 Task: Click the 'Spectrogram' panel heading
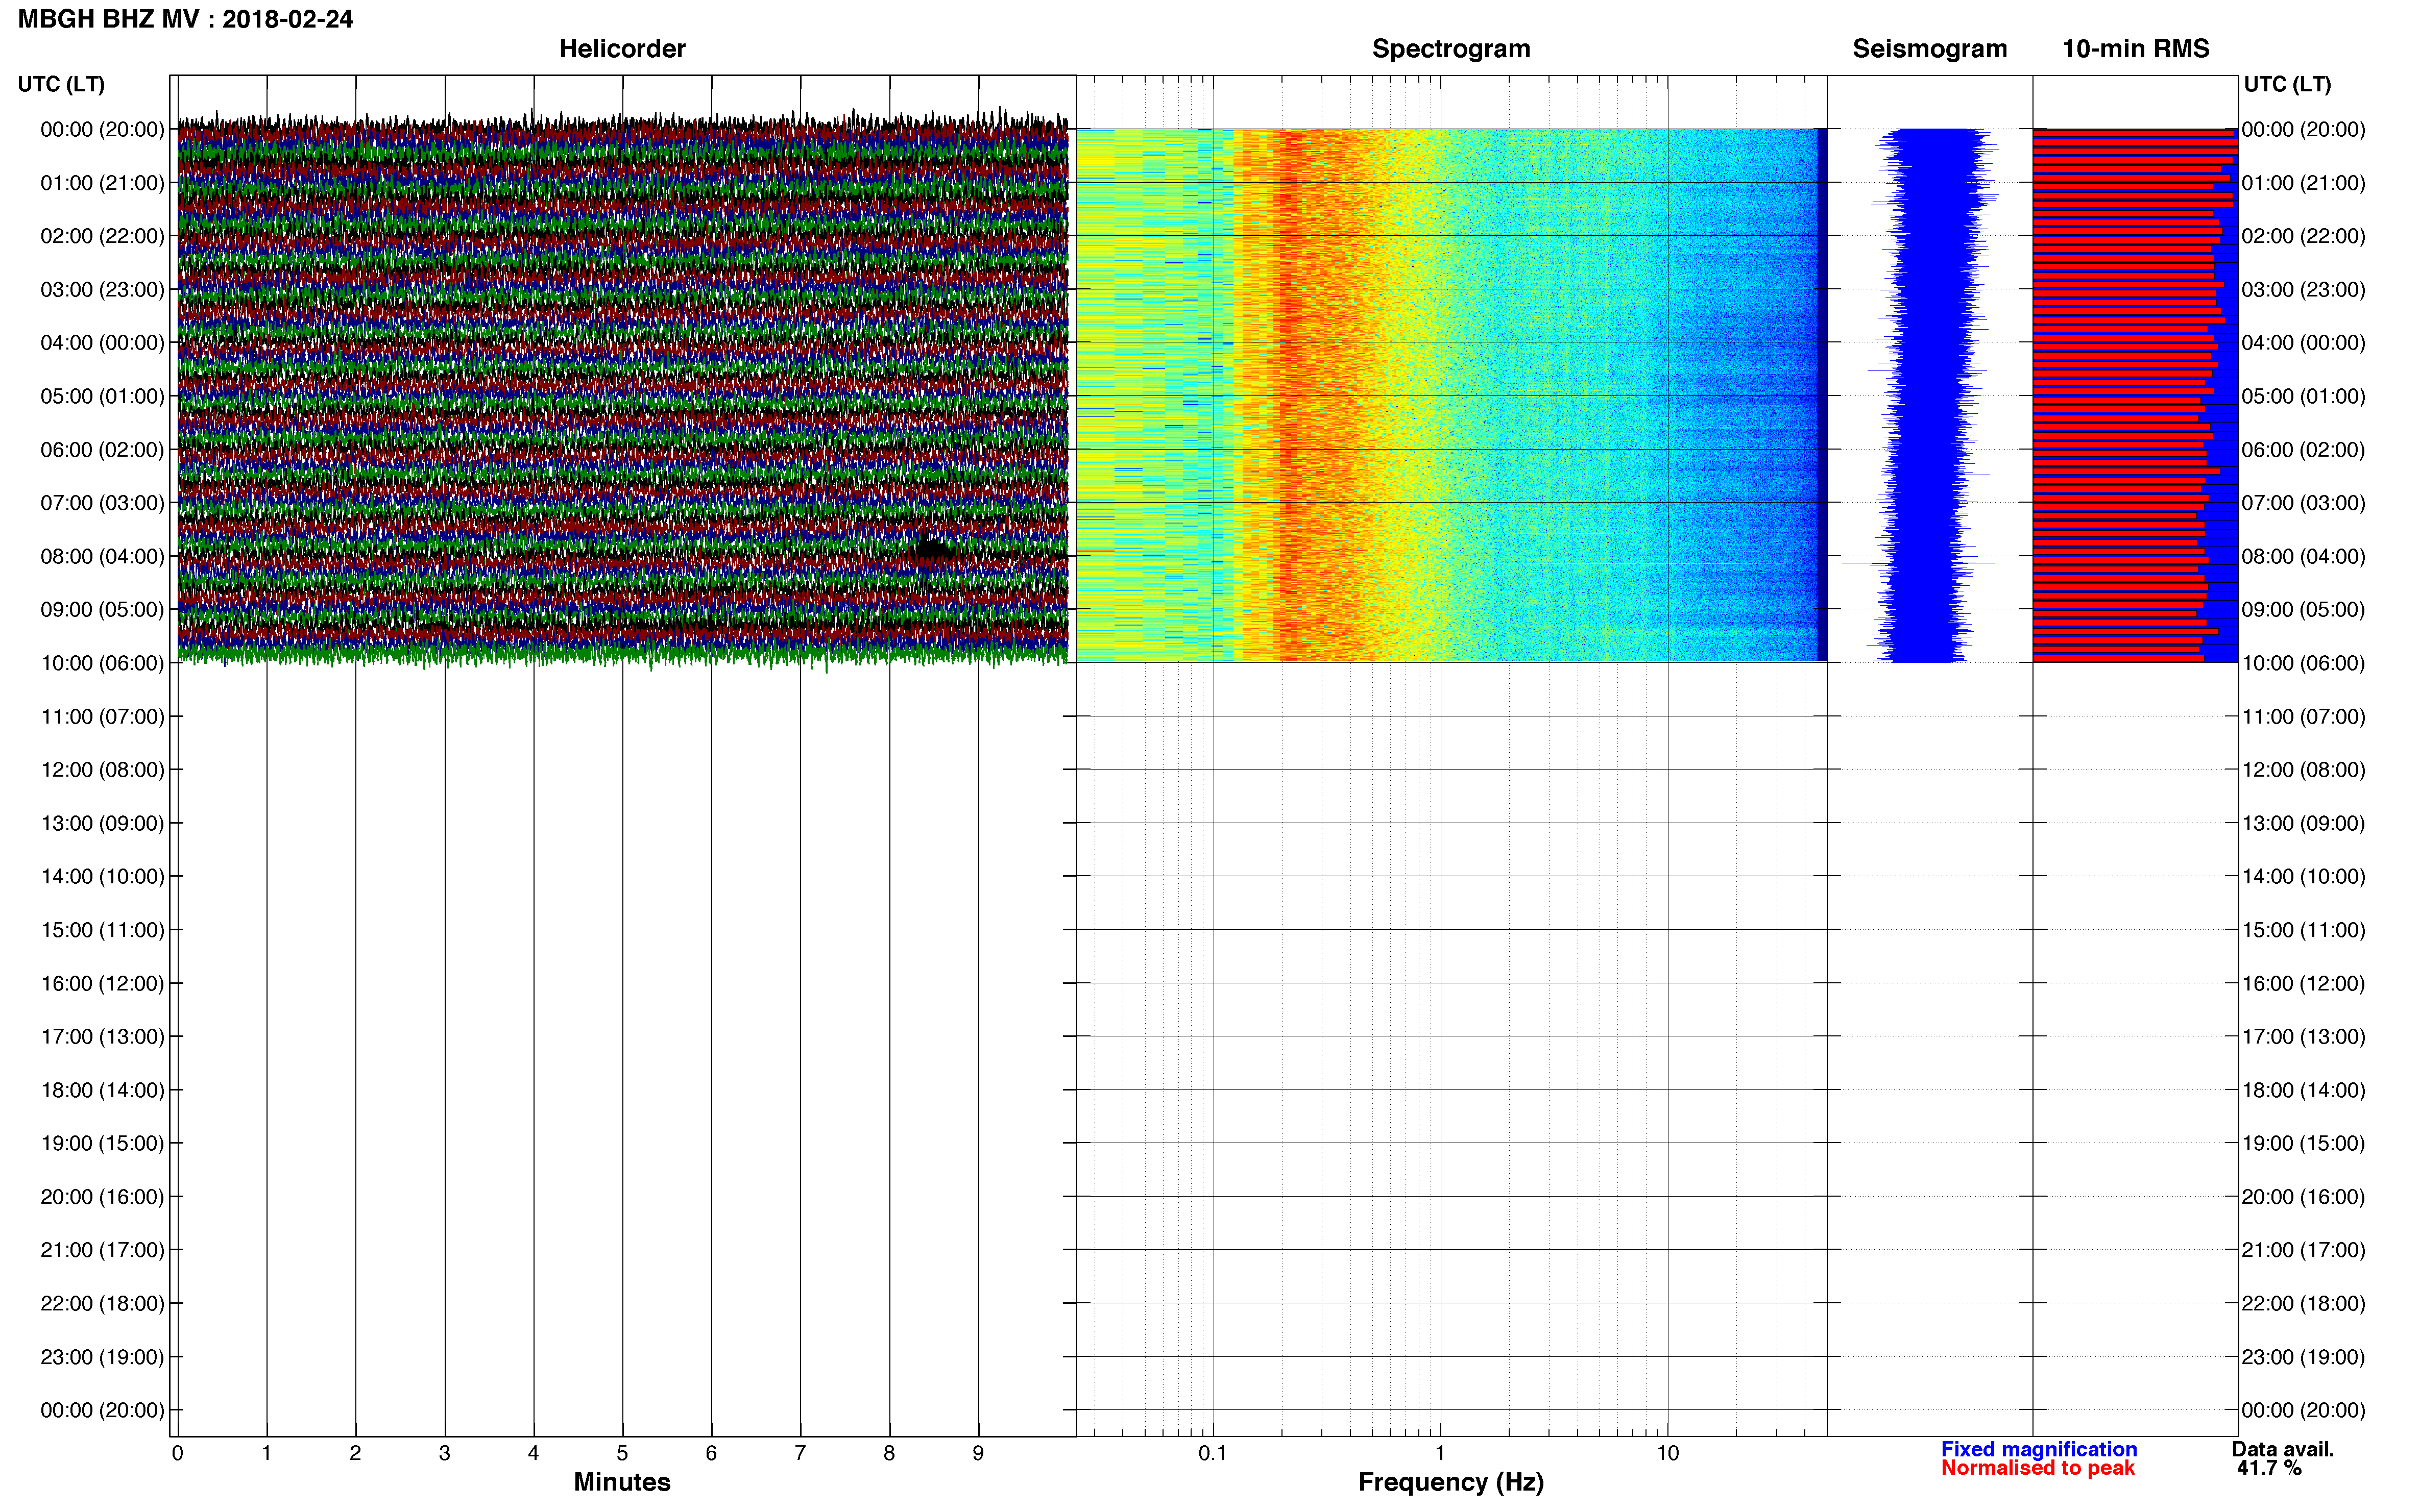[1450, 48]
